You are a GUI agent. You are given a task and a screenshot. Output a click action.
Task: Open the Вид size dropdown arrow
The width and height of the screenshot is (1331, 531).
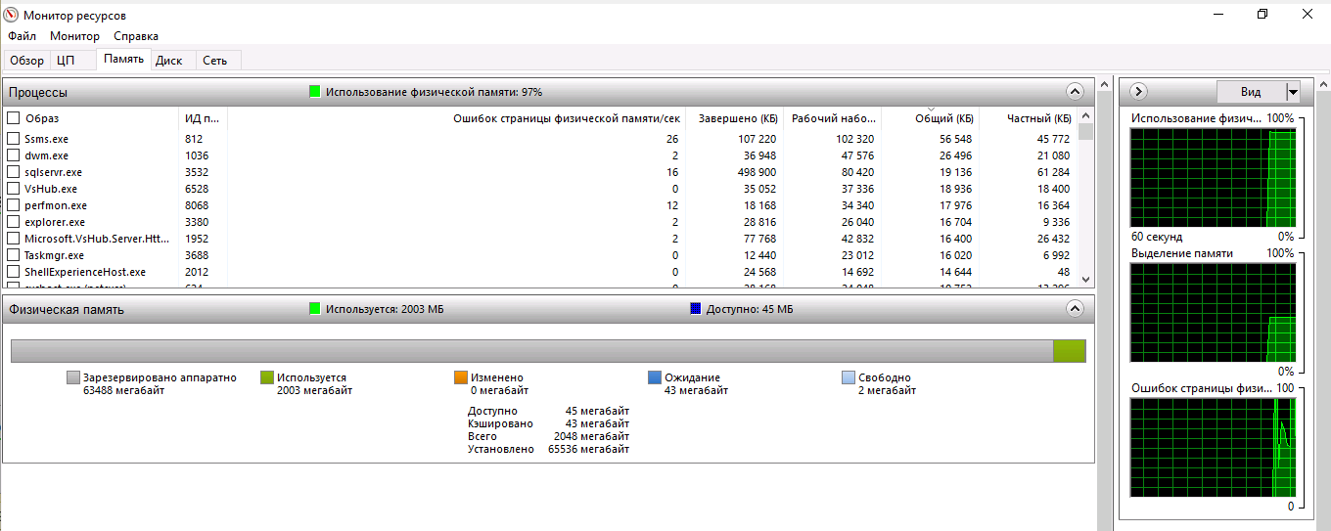coord(1293,92)
